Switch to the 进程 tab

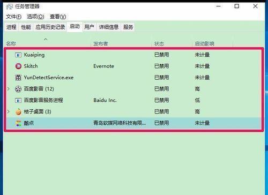coord(11,27)
